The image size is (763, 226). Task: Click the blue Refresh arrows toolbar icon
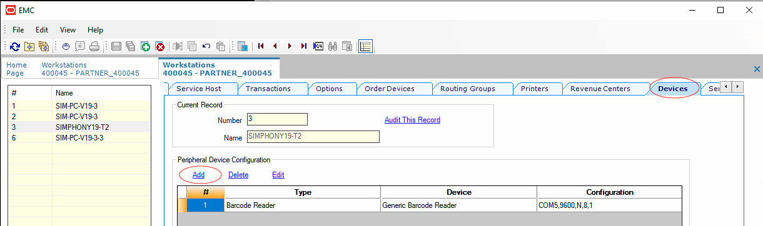[x=15, y=46]
